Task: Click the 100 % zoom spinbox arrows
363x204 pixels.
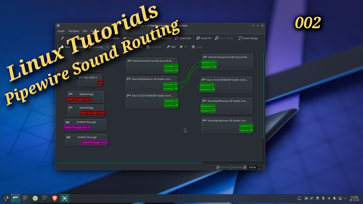Action: [x=259, y=167]
